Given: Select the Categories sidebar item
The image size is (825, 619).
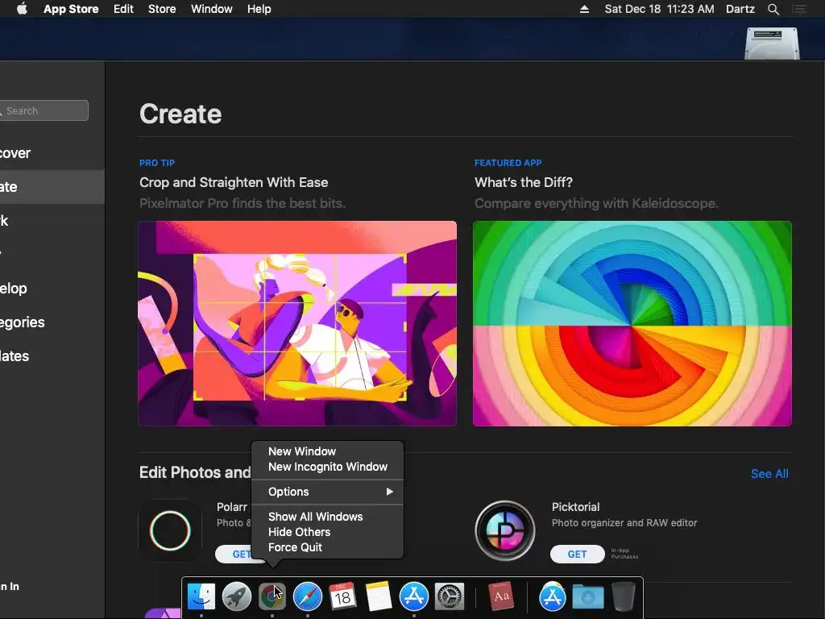Looking at the screenshot, I should [x=52, y=322].
